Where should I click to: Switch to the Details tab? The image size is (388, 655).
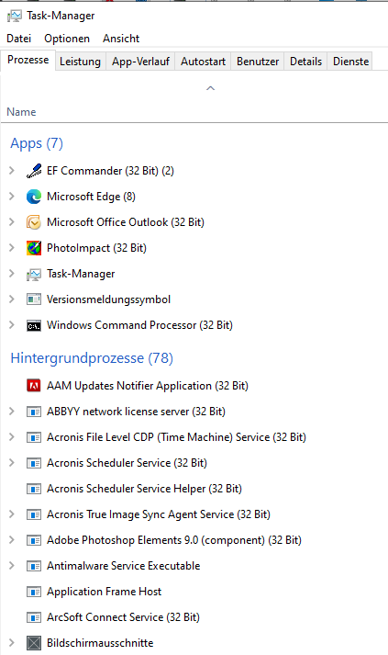[305, 62]
